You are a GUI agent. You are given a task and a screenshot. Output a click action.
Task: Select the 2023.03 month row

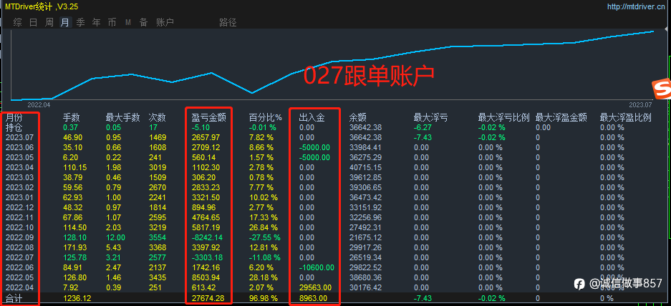tap(18, 177)
